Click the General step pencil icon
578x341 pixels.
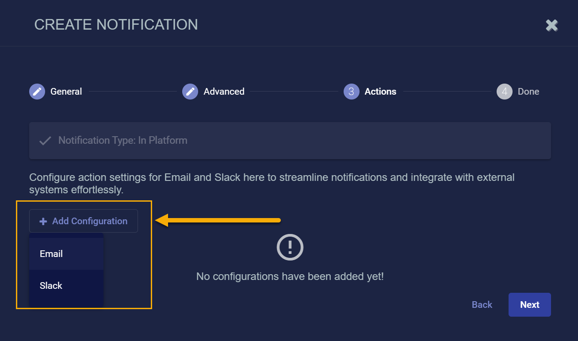point(37,92)
